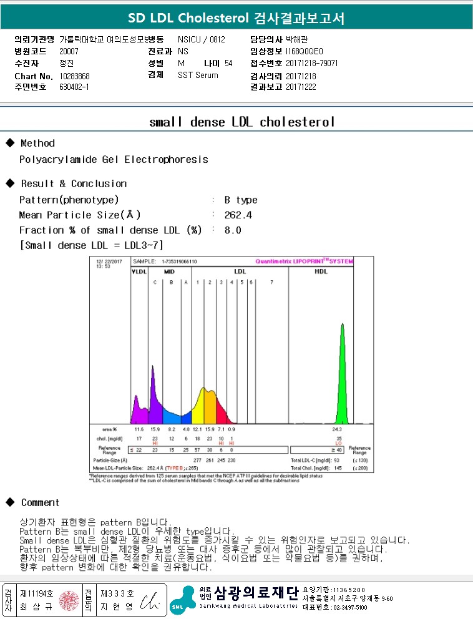Click the yellow LDL 1 area of the graph
Screen dimensions: 473x624
tap(197, 409)
